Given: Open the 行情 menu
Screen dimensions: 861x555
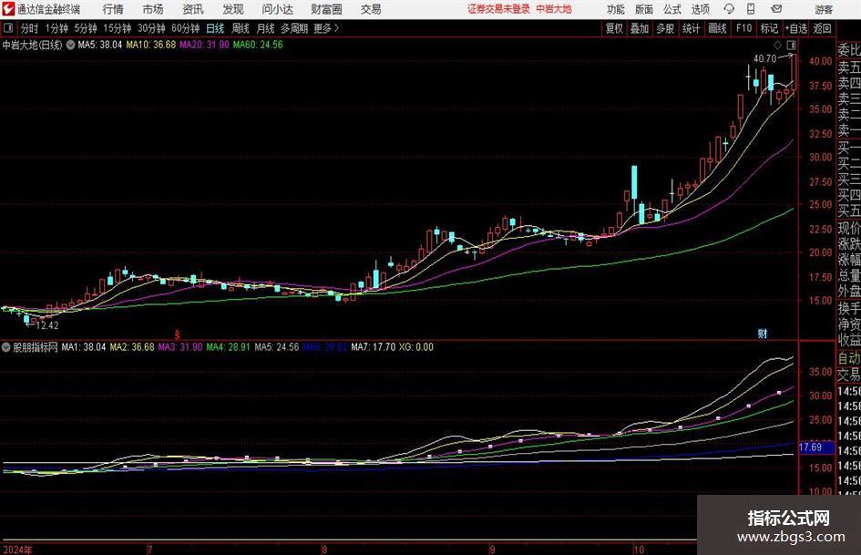Looking at the screenshot, I should [113, 9].
